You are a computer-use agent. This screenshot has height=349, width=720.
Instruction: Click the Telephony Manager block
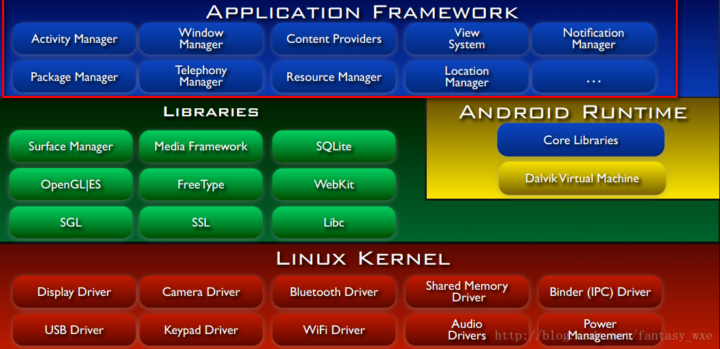(201, 77)
